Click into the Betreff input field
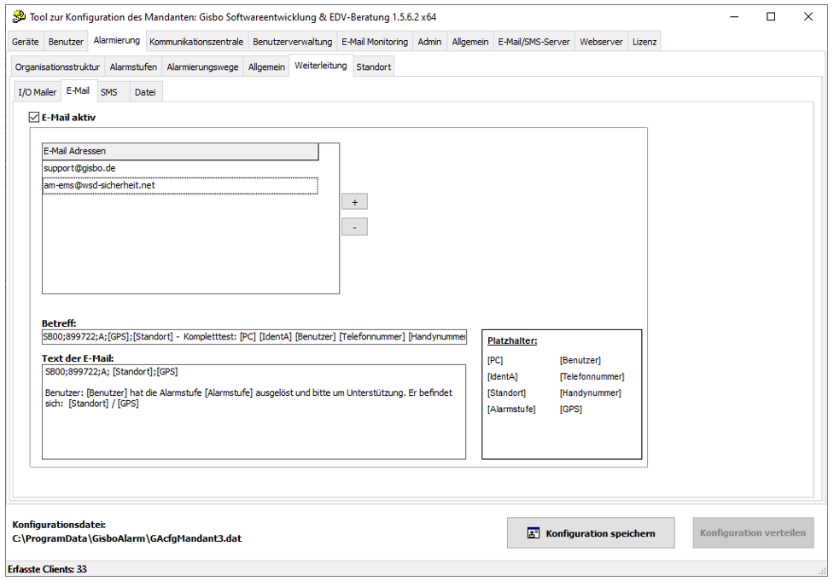This screenshot has width=834, height=581. [254, 336]
